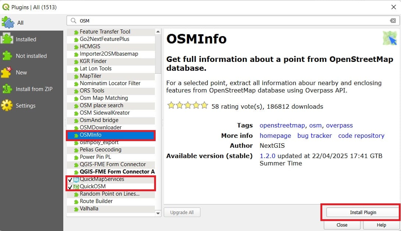Image resolution: width=401 pixels, height=231 pixels.
Task: Click the Installed green puzzle icon
Action: 7,39
